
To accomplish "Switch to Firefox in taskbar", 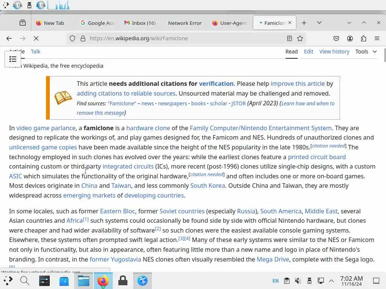I will [x=103, y=281].
